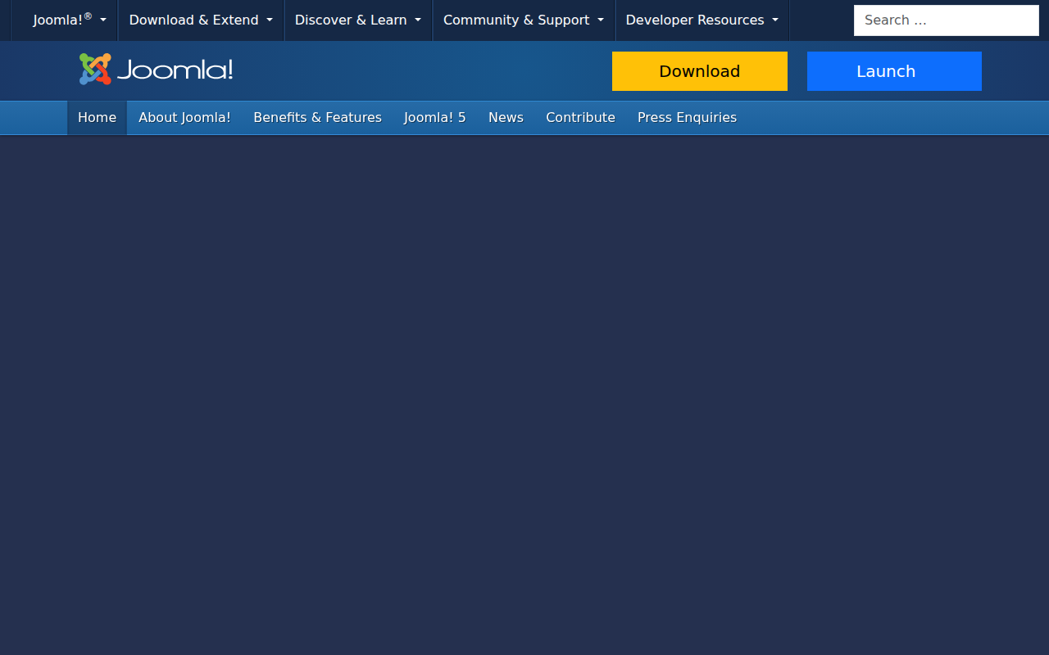Image resolution: width=1049 pixels, height=655 pixels.
Task: Click the yellow Download button
Action: coord(700,71)
